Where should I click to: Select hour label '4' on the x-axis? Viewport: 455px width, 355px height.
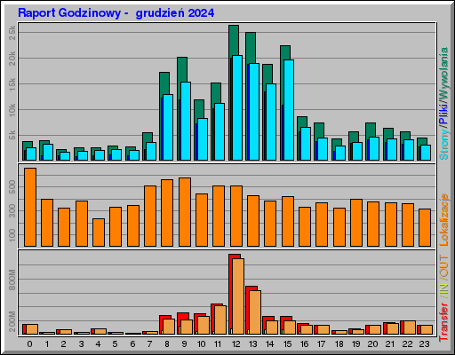point(98,344)
